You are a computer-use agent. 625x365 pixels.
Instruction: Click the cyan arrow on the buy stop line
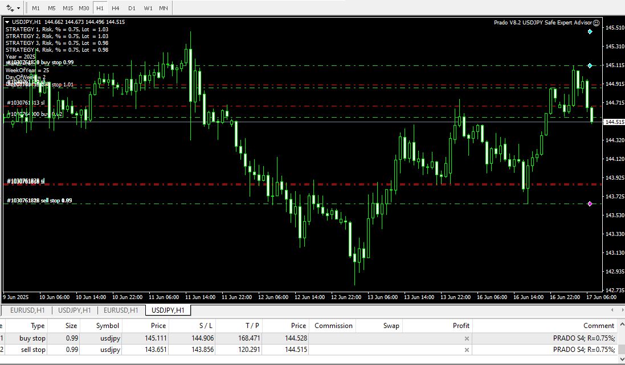coord(590,65)
